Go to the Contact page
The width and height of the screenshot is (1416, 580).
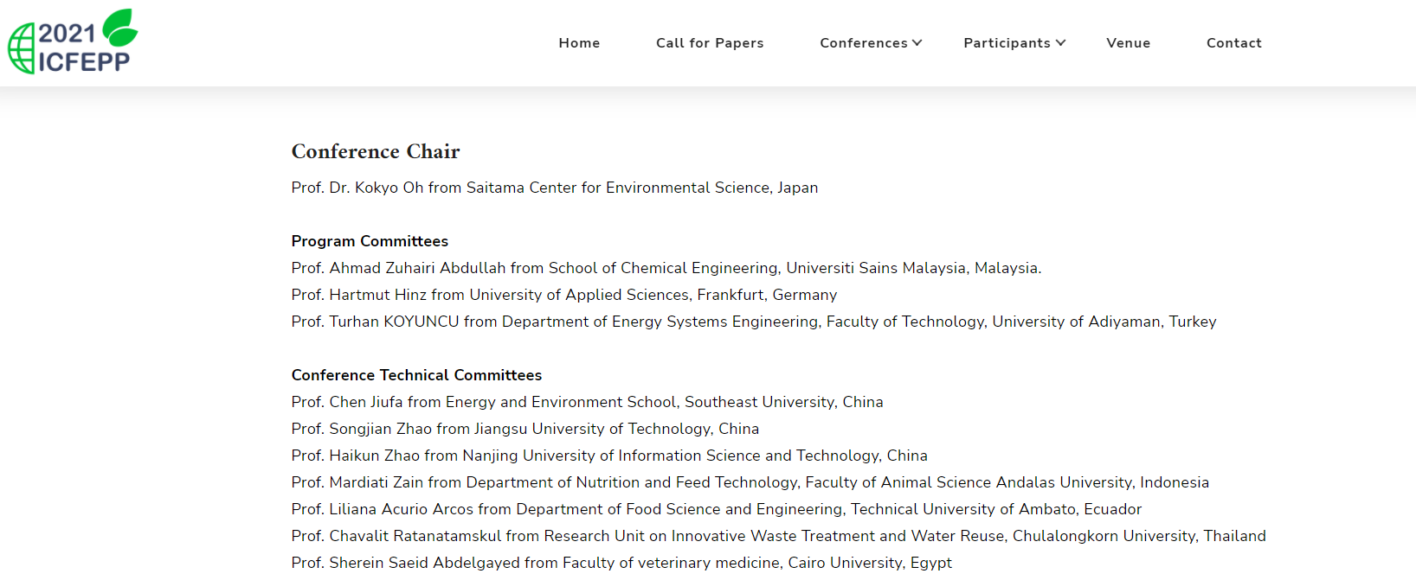point(1233,43)
